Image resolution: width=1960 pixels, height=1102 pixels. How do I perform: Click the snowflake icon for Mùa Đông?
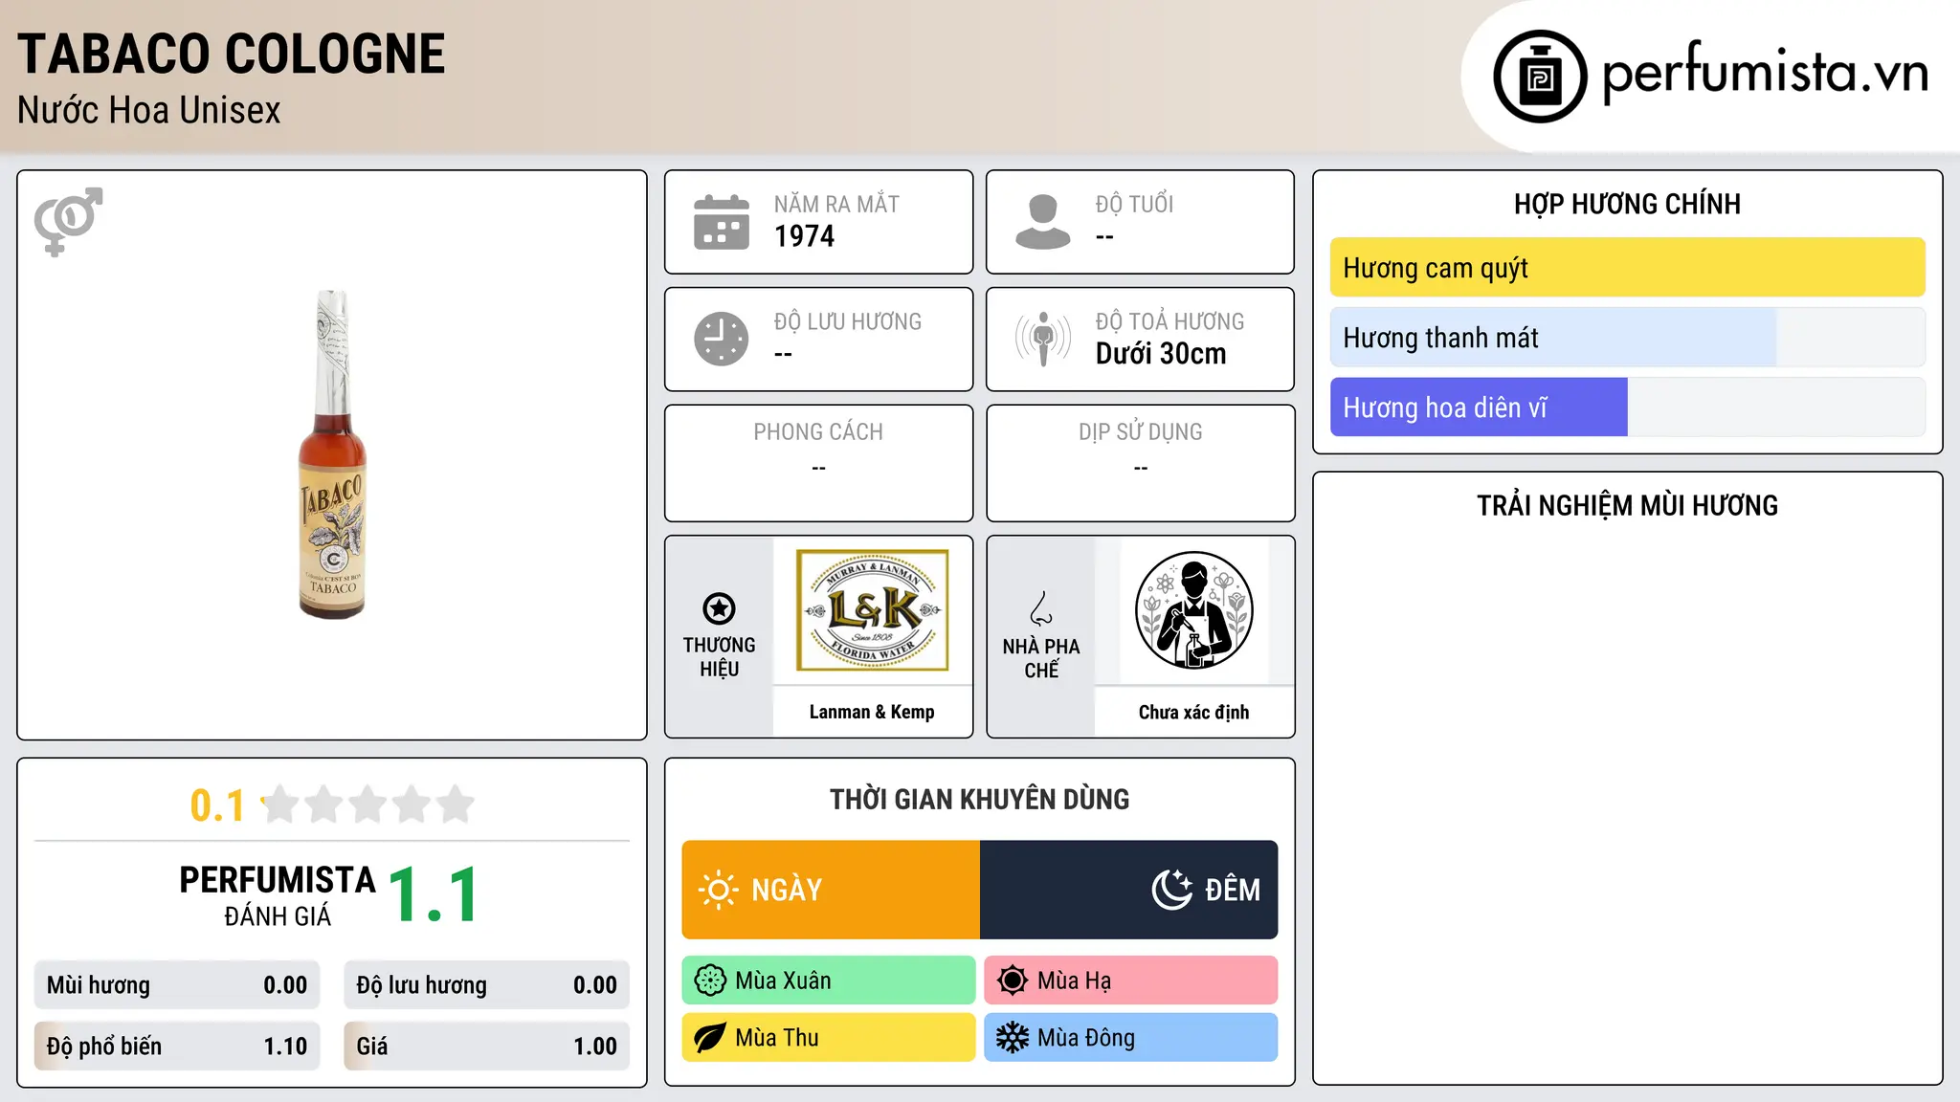pyautogui.click(x=1013, y=1038)
